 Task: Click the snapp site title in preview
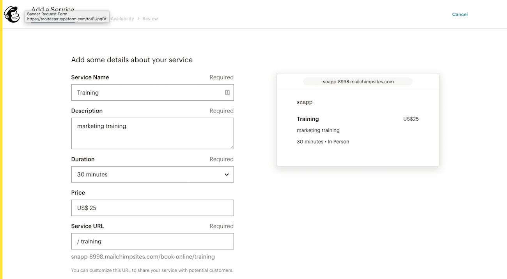tap(305, 102)
